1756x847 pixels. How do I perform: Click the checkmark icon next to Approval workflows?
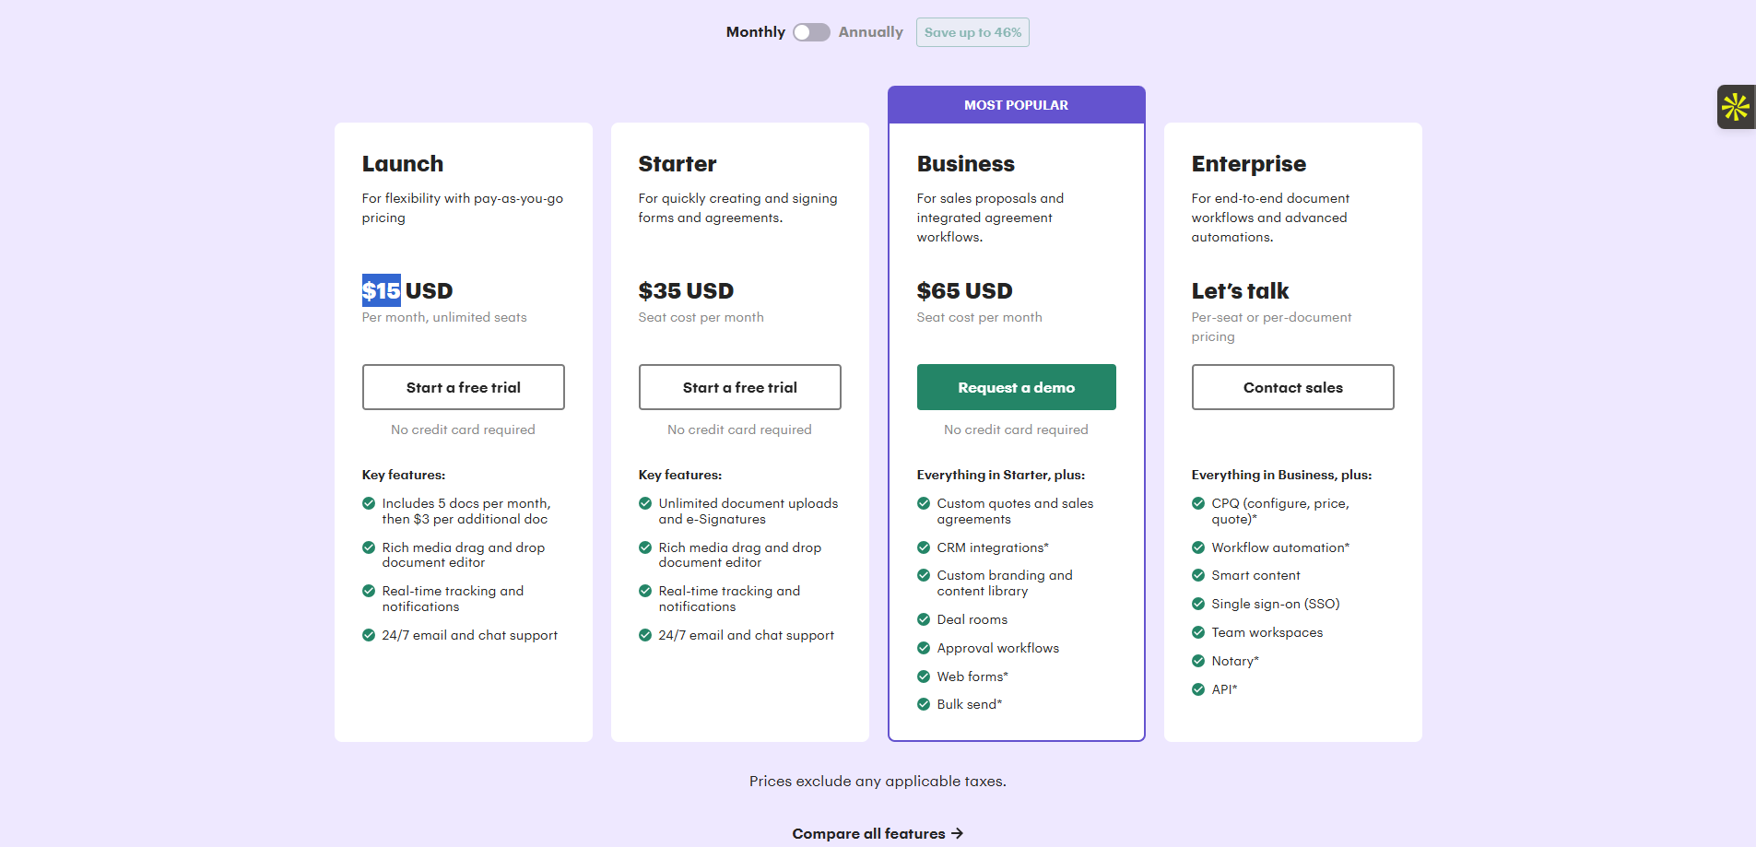[x=924, y=648]
